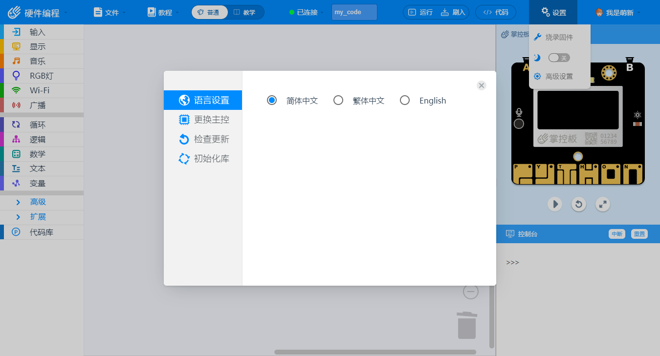The image size is (660, 356).
Task: Expand the simulator to fullscreen
Action: point(603,204)
